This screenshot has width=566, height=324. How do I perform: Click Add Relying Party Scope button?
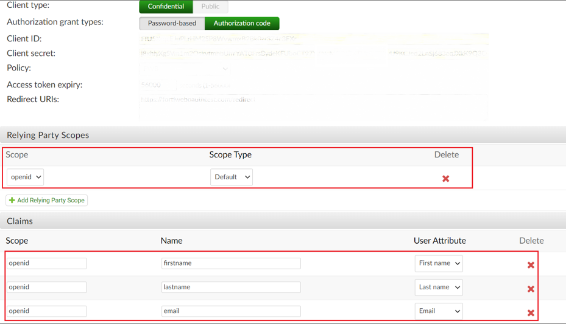[47, 200]
